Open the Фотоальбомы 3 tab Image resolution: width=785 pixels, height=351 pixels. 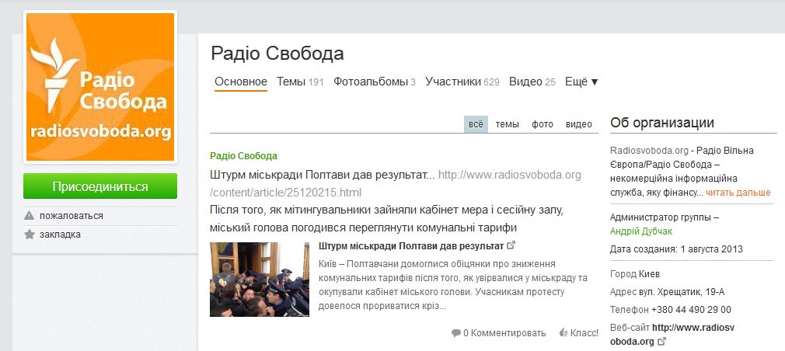pos(375,82)
